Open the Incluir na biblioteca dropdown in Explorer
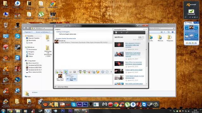The width and height of the screenshot is (202, 113). [x=43, y=32]
